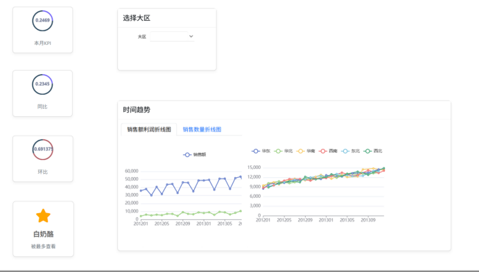Toggle the 西北 legend series
The height and width of the screenshot is (272, 479).
(373, 151)
